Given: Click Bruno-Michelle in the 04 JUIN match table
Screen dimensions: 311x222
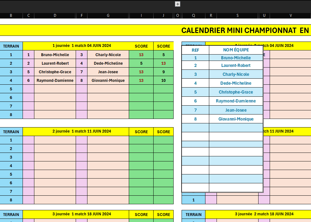Looking at the screenshot, I should [55, 55].
